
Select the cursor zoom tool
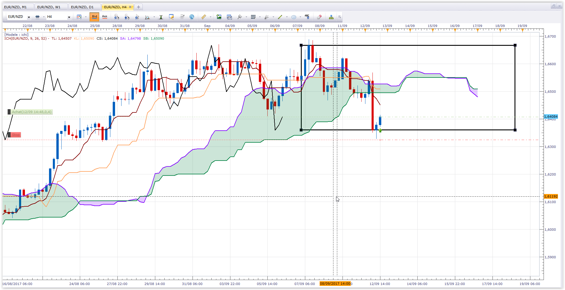click(137, 17)
